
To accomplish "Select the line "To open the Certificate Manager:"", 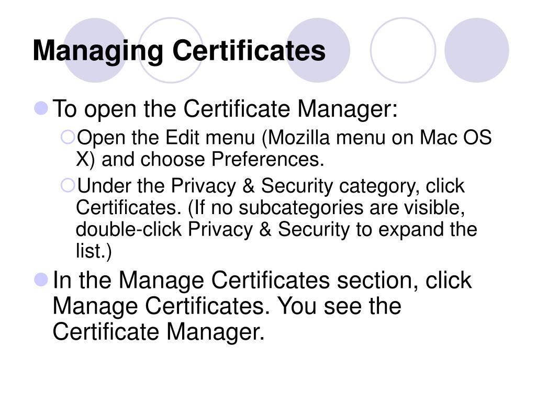I will click(x=225, y=109).
